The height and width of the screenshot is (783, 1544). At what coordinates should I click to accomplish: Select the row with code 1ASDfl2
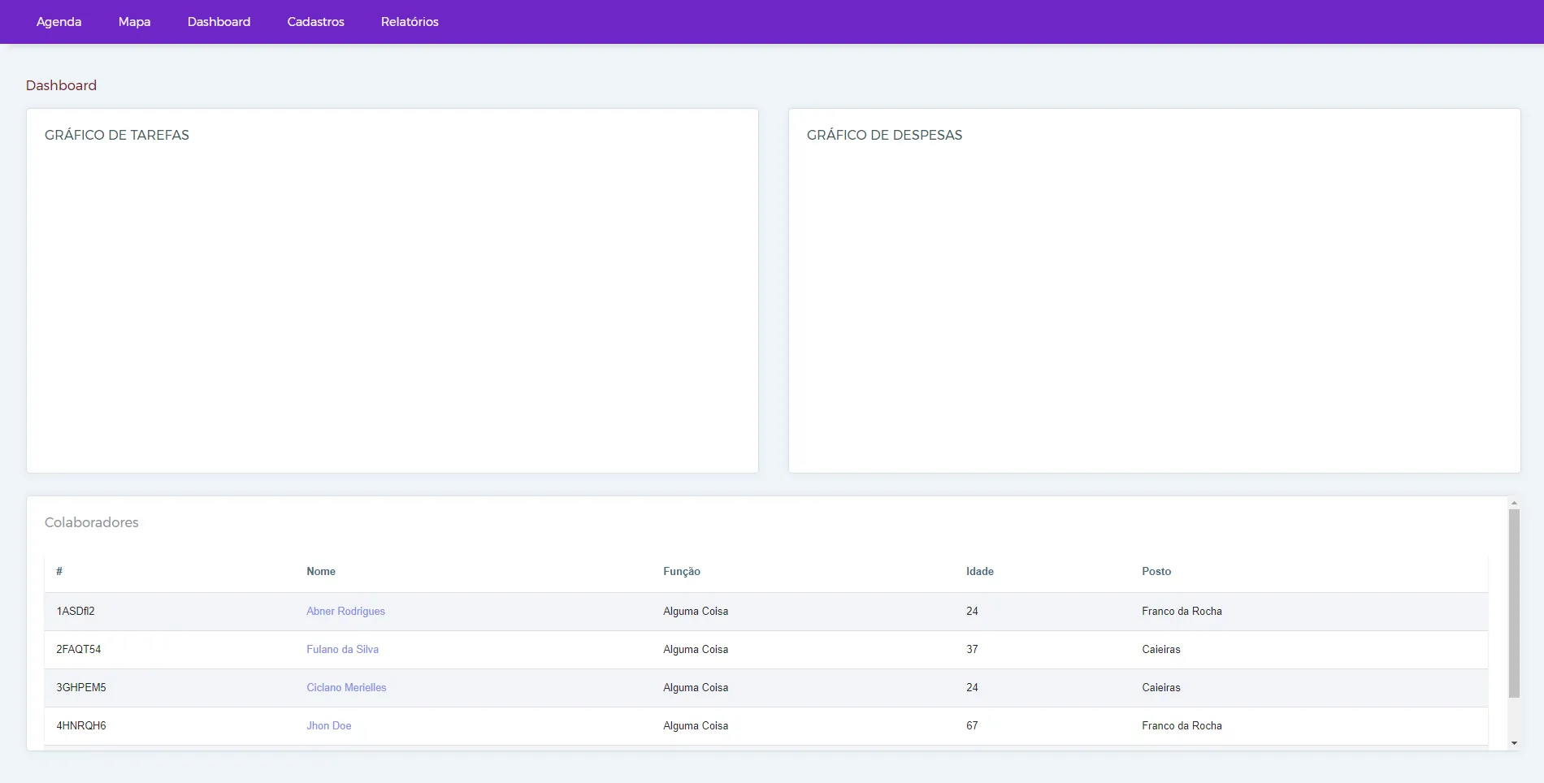click(x=76, y=612)
